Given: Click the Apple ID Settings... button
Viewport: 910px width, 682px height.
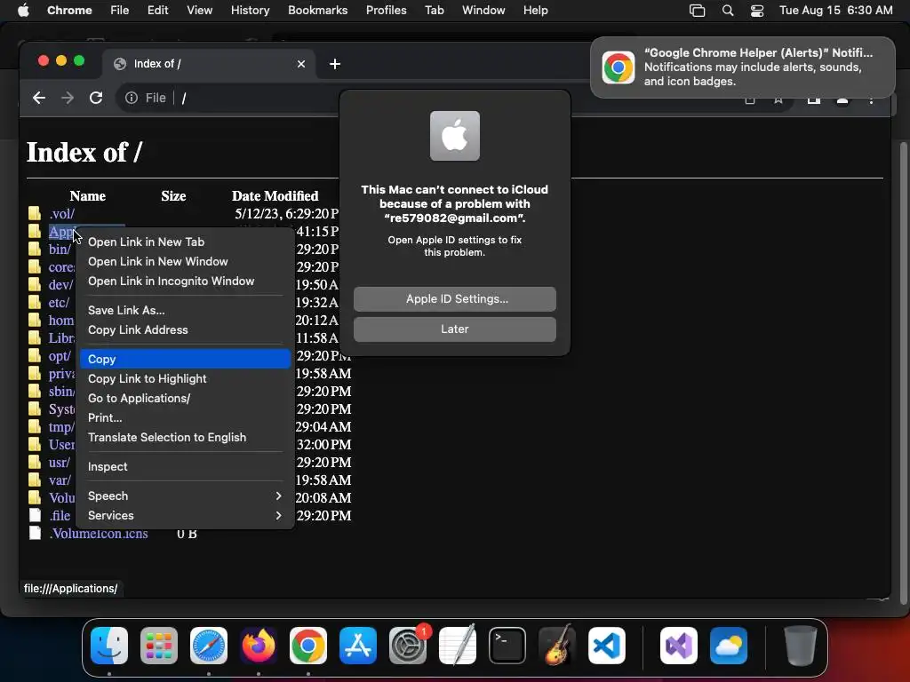Looking at the screenshot, I should point(455,299).
